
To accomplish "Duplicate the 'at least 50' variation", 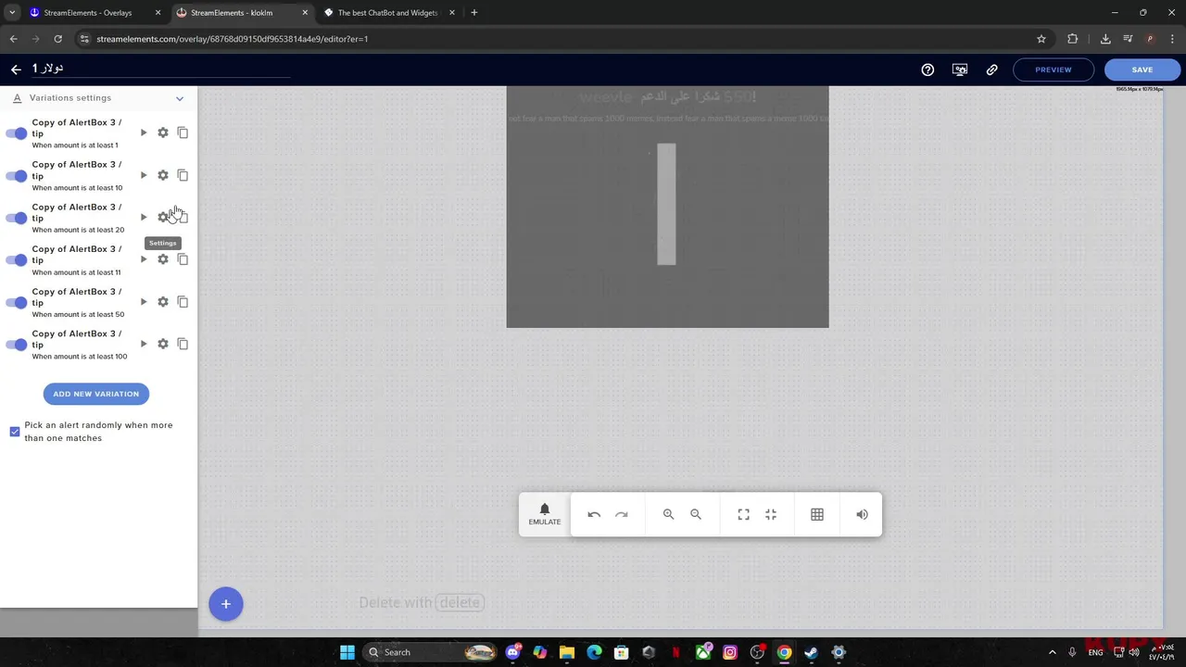I will [183, 302].
